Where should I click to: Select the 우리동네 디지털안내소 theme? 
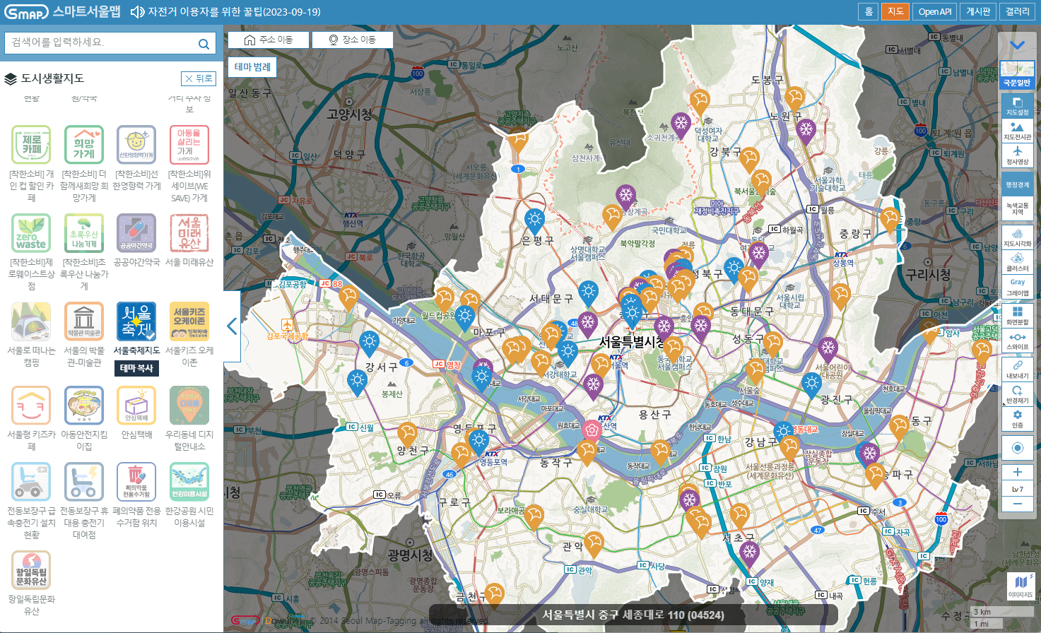(189, 406)
